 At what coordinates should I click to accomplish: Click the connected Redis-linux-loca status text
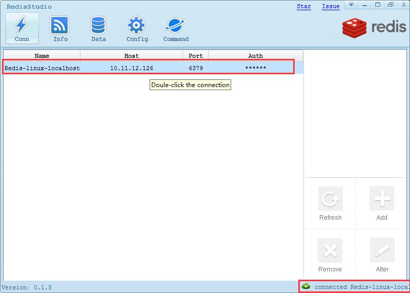pyautogui.click(x=362, y=287)
